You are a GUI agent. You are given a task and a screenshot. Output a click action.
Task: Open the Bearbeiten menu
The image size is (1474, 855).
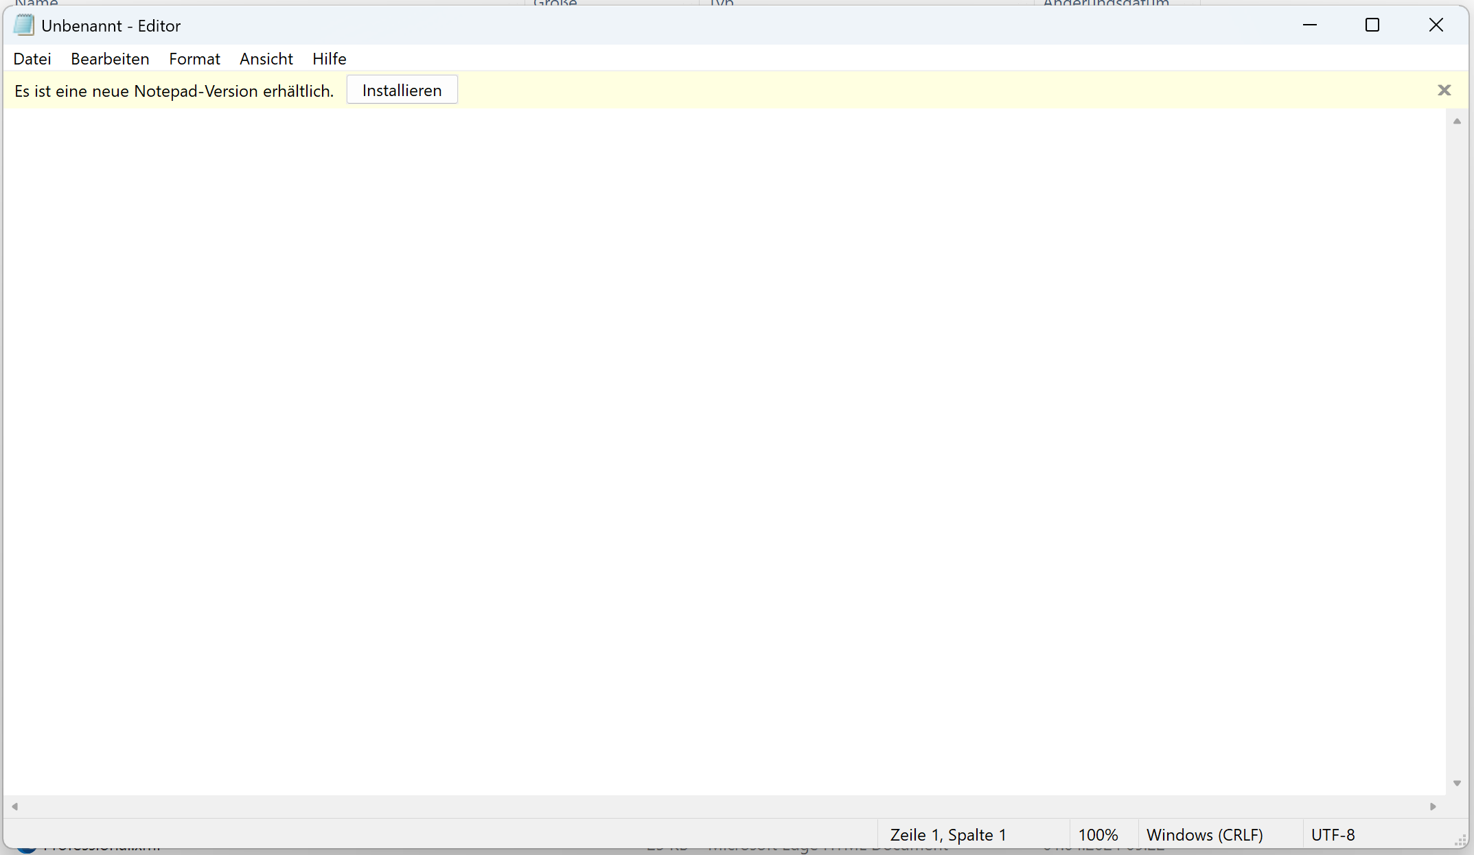pyautogui.click(x=110, y=59)
